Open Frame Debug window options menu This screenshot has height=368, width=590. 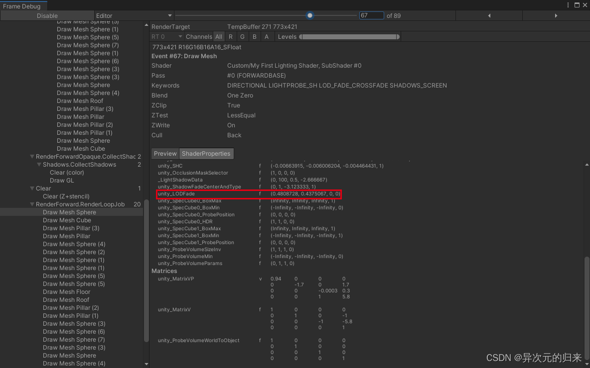tap(568, 5)
